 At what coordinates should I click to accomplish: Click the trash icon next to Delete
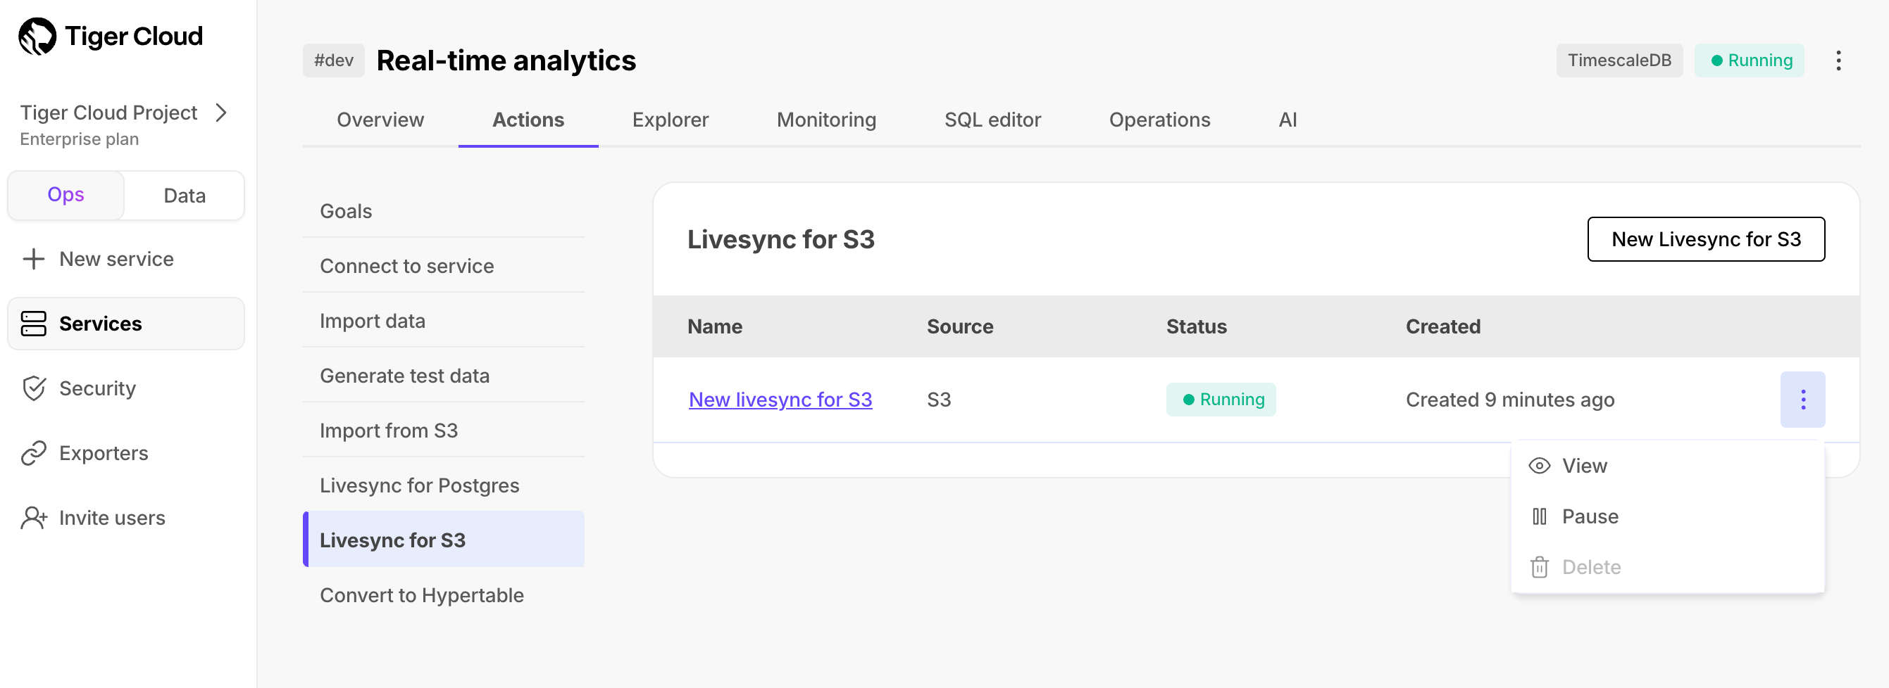pyautogui.click(x=1539, y=567)
